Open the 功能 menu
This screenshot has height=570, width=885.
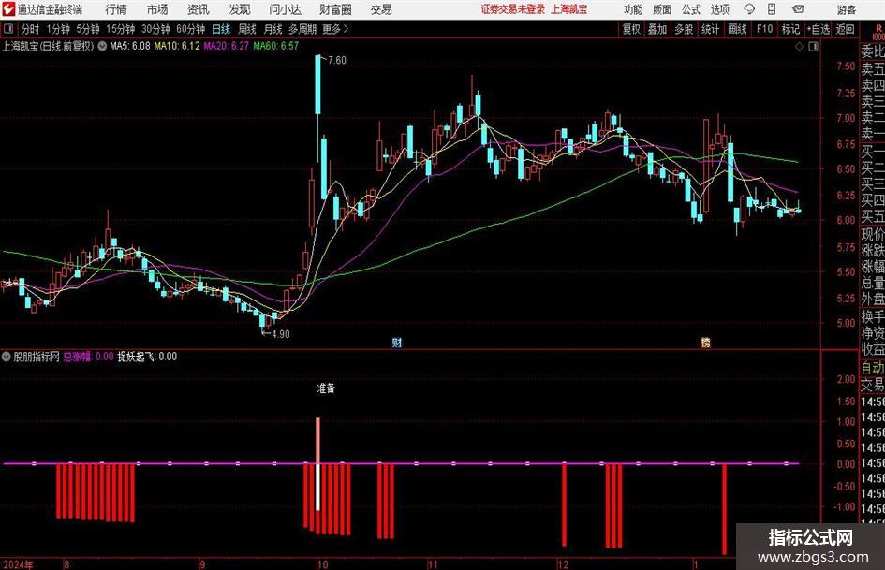633,9
